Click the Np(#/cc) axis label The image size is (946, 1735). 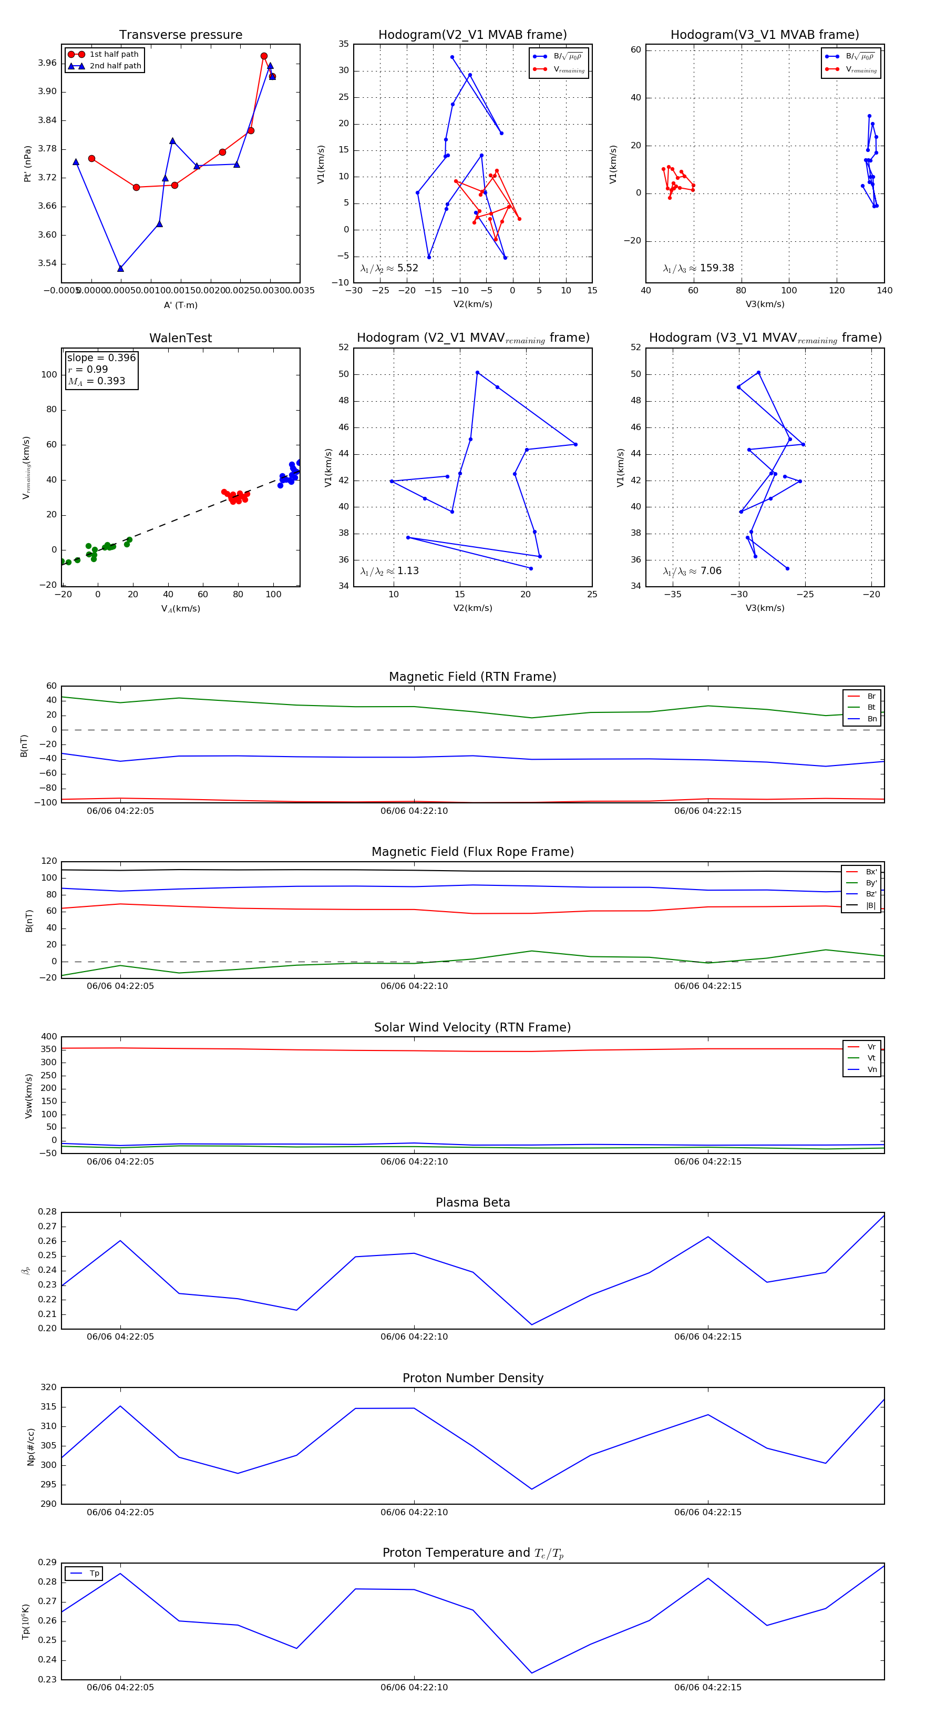click(x=30, y=1447)
